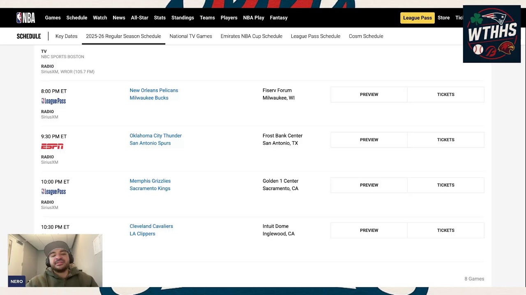The image size is (526, 295).
Task: Go to Watch in the navigation
Action: coord(100,18)
